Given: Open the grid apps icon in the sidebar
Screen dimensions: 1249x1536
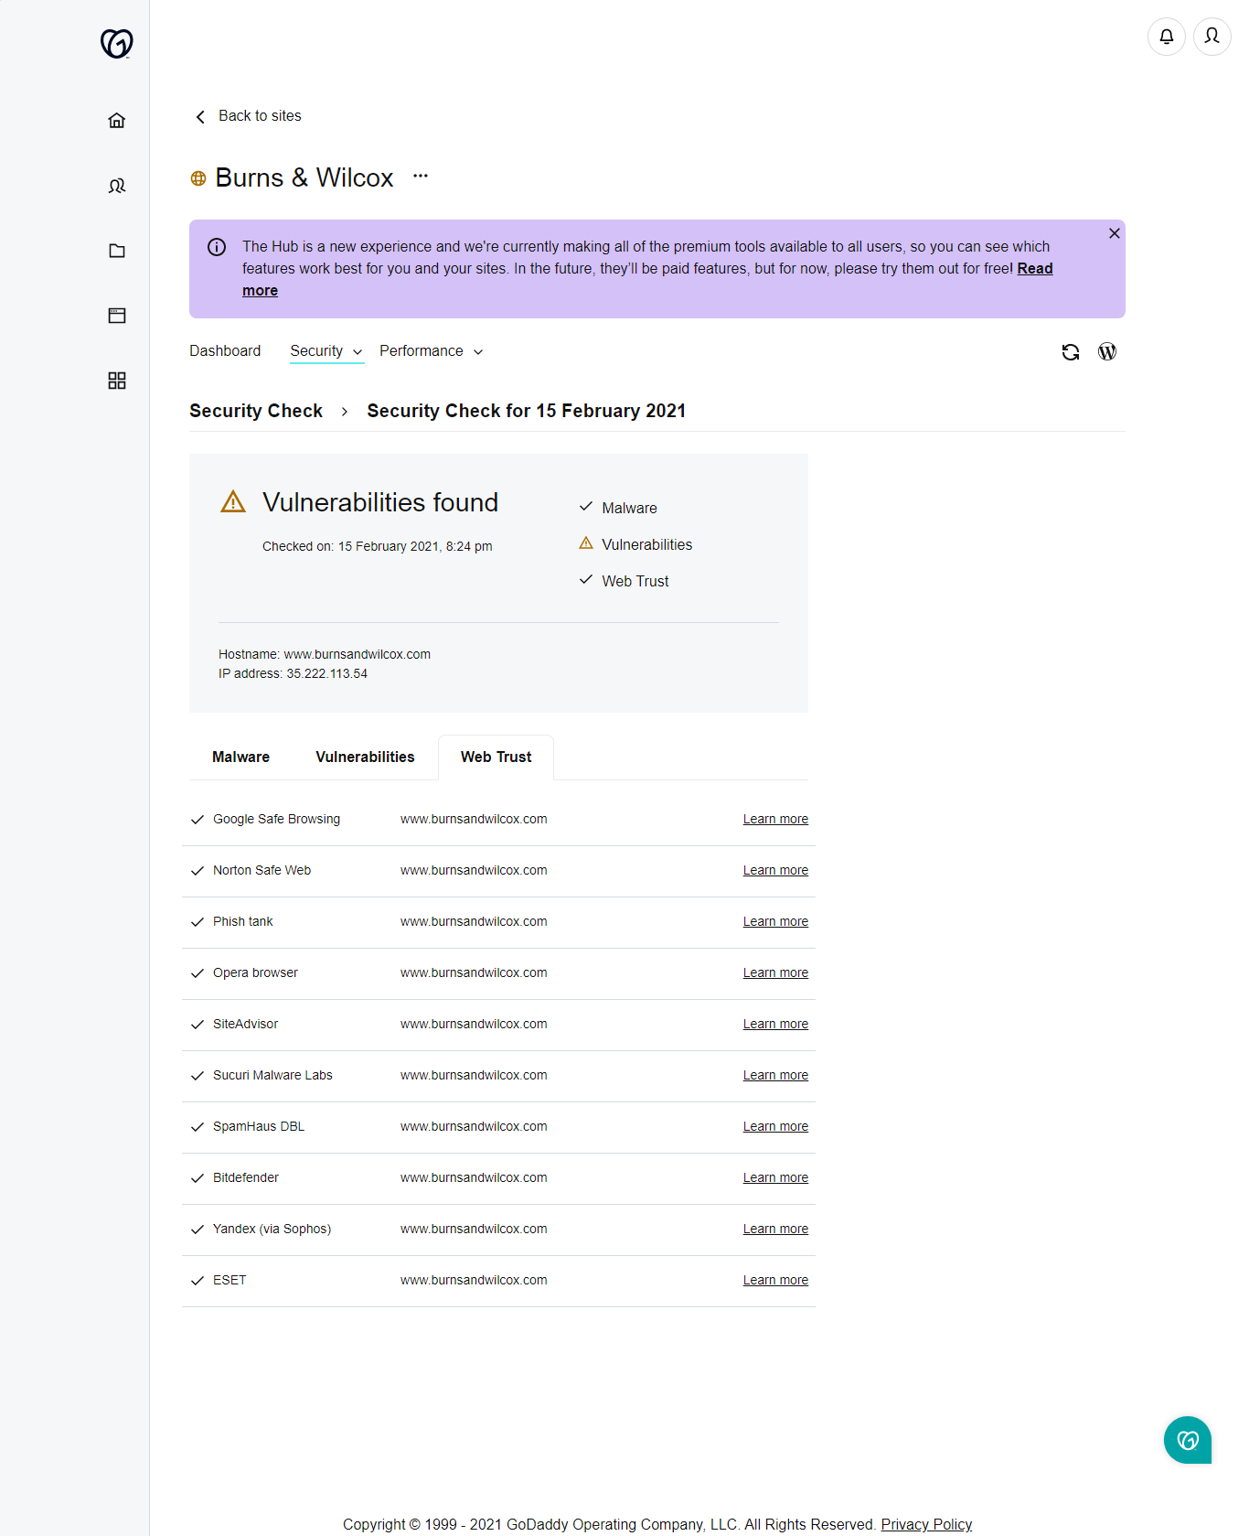Looking at the screenshot, I should coord(117,381).
